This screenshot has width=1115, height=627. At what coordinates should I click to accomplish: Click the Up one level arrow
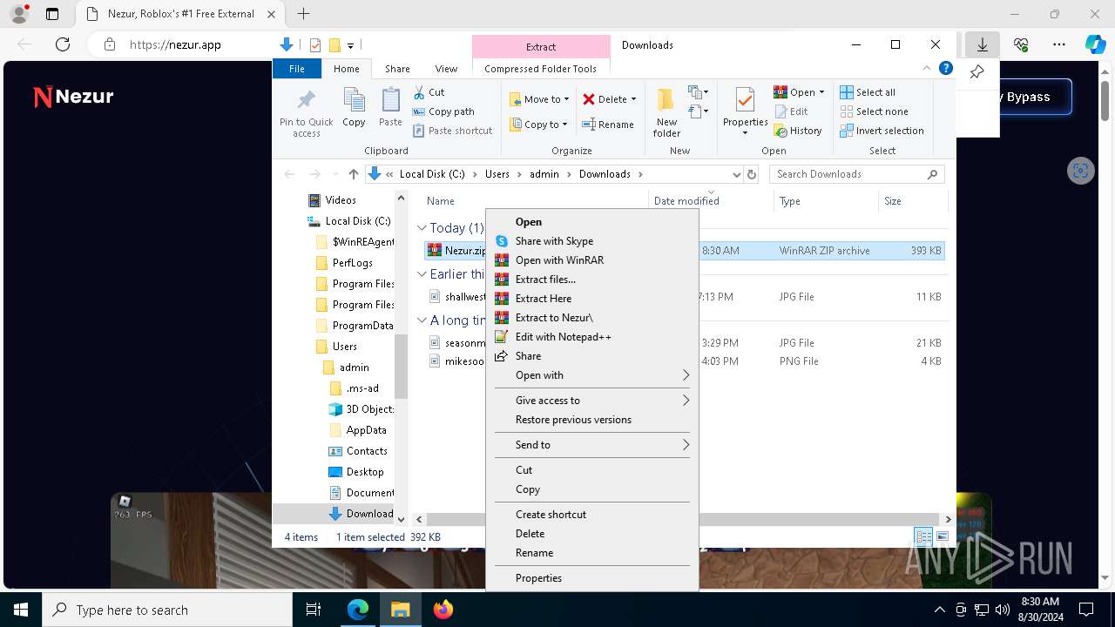353,174
